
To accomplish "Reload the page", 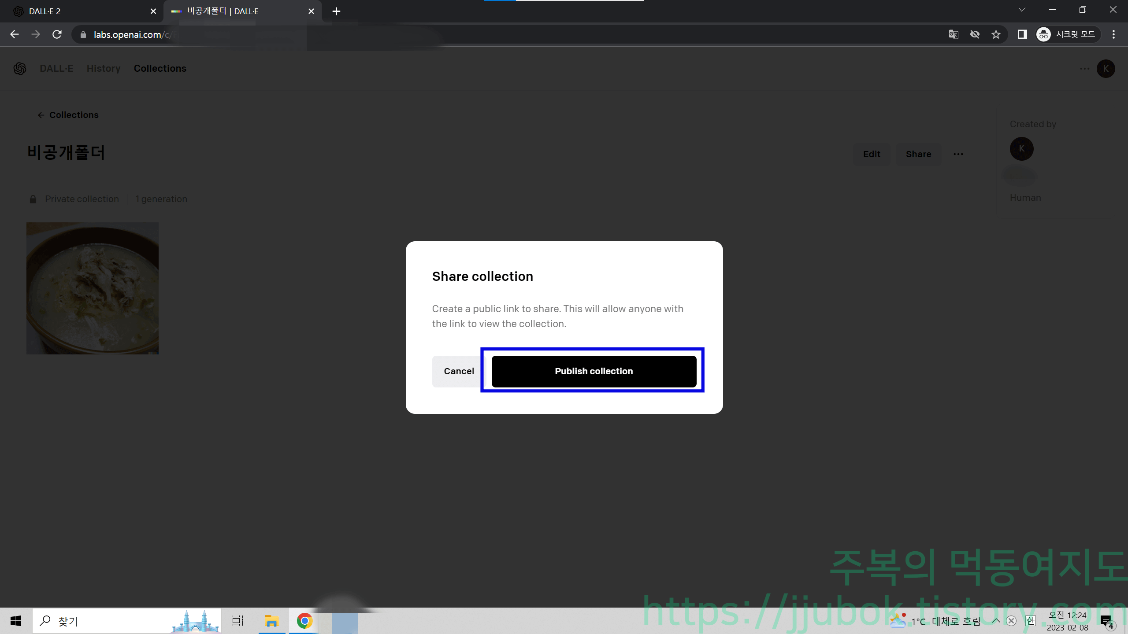I will point(57,34).
